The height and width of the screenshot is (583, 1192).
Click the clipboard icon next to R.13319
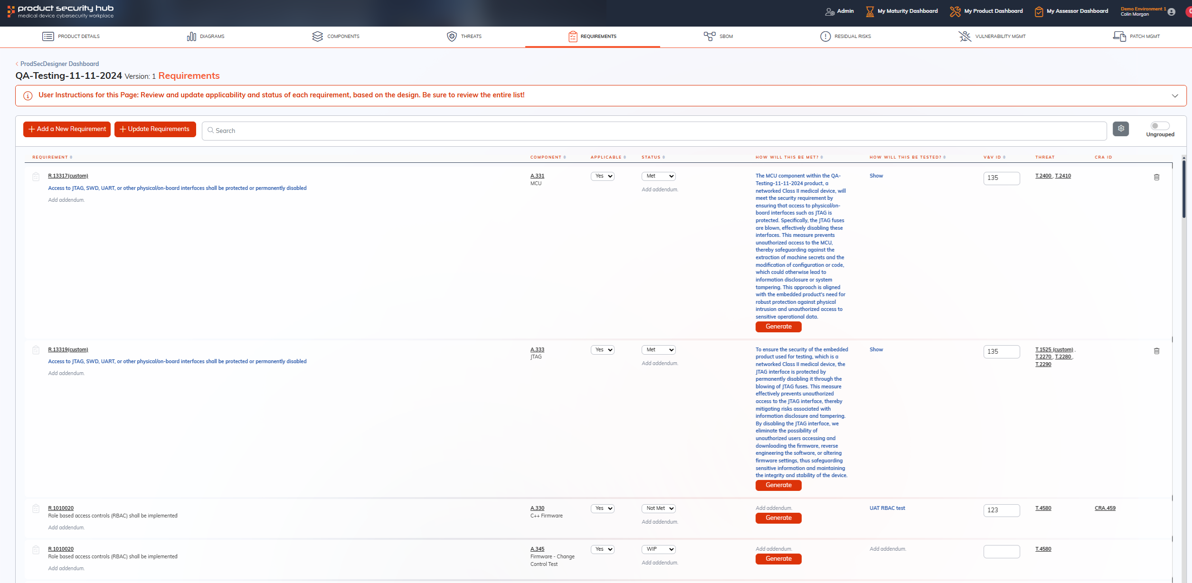click(x=36, y=349)
